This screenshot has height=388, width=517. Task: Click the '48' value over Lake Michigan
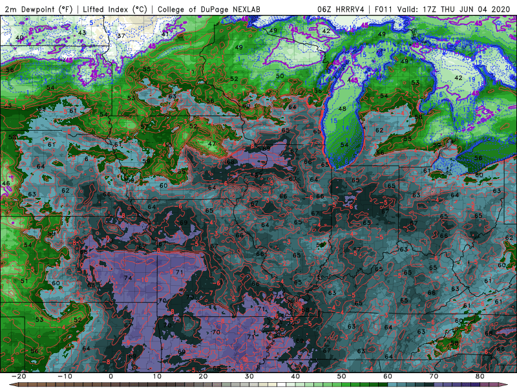[343, 109]
